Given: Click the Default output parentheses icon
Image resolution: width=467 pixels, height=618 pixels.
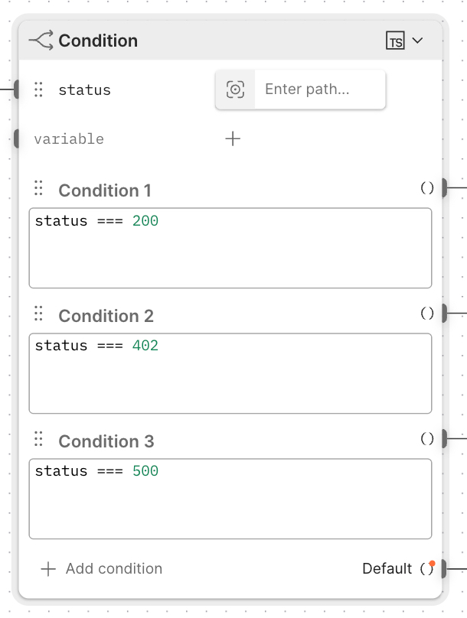Looking at the screenshot, I should point(427,568).
